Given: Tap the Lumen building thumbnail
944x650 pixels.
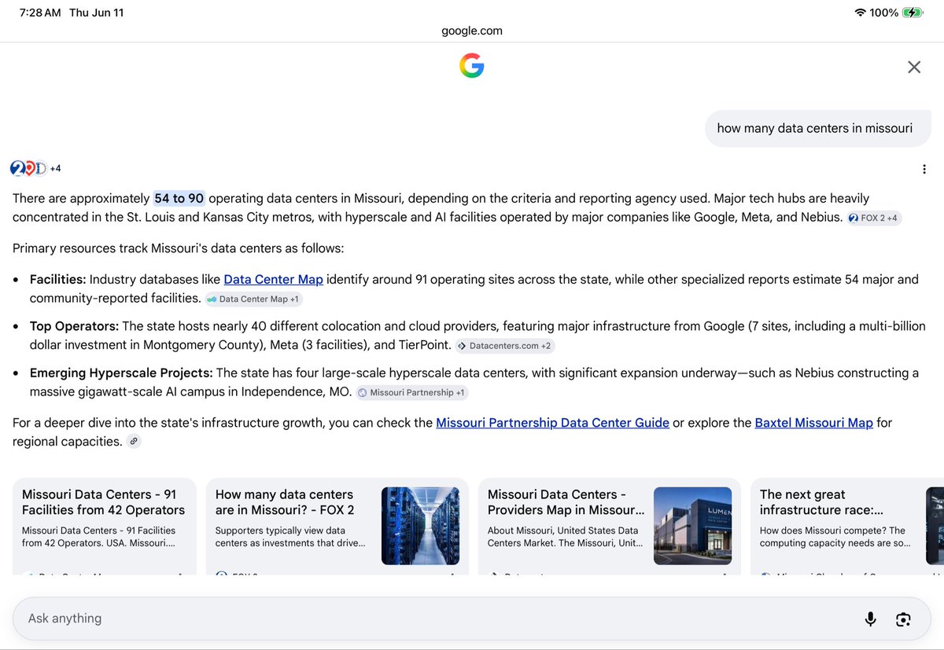Looking at the screenshot, I should (692, 526).
